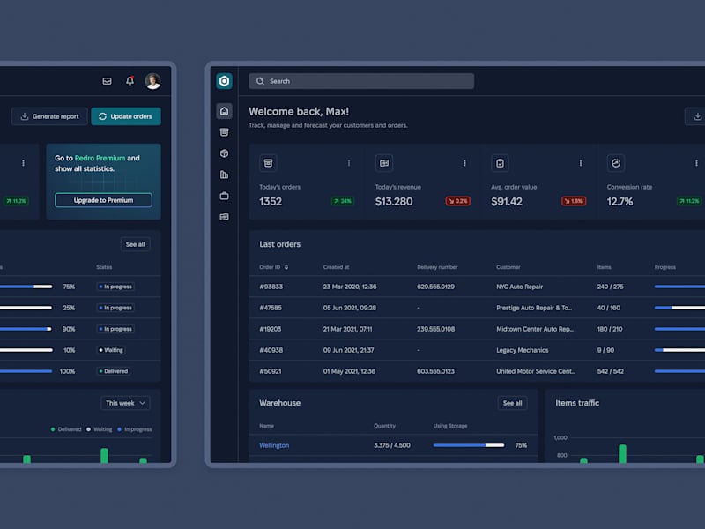
Task: Click the Delivered status badge
Action: click(114, 371)
